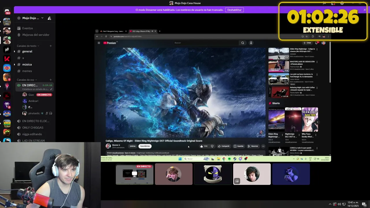Click YouTube voice search microphone in stream
Image resolution: width=370 pixels, height=208 pixels.
251,43
